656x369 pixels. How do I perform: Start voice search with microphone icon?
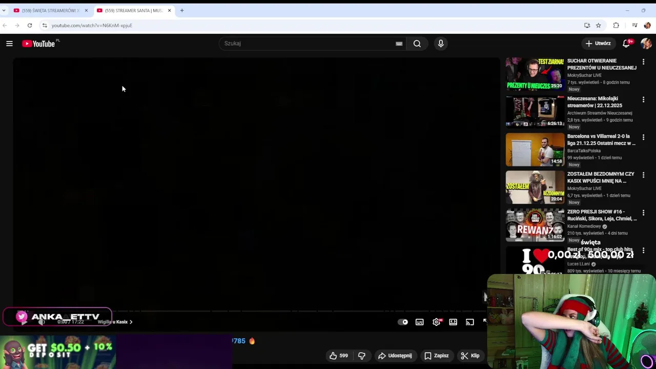[x=441, y=44]
